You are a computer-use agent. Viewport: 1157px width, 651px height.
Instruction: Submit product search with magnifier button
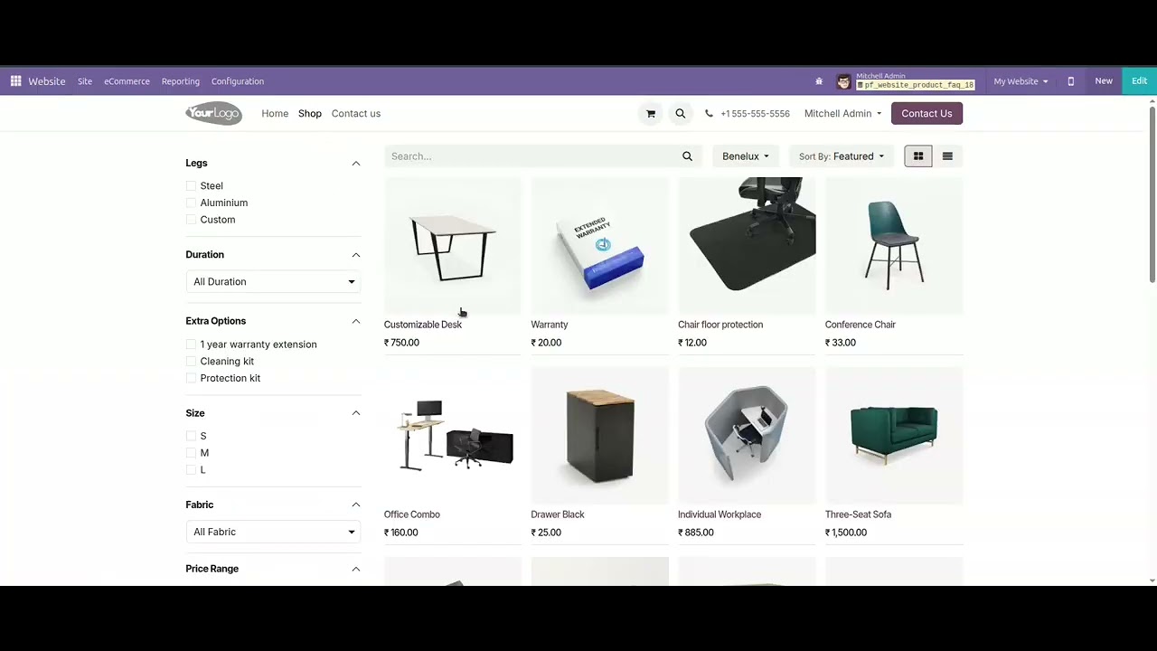687,156
